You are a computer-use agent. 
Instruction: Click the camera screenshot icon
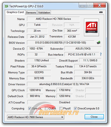tap(101, 12)
